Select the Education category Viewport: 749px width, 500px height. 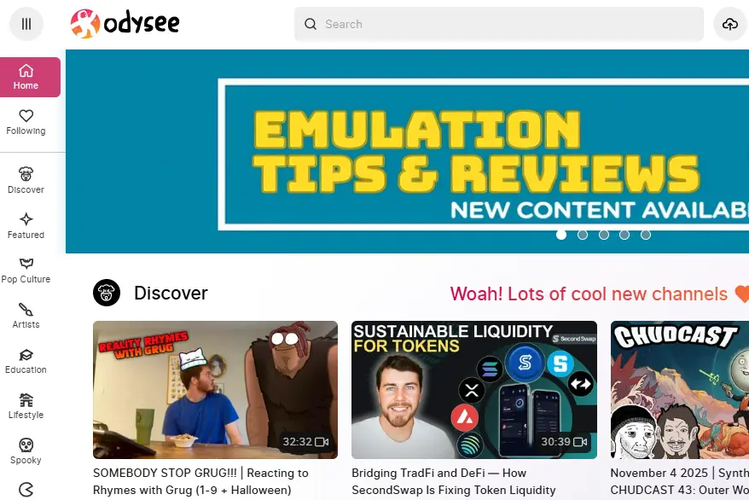click(26, 362)
